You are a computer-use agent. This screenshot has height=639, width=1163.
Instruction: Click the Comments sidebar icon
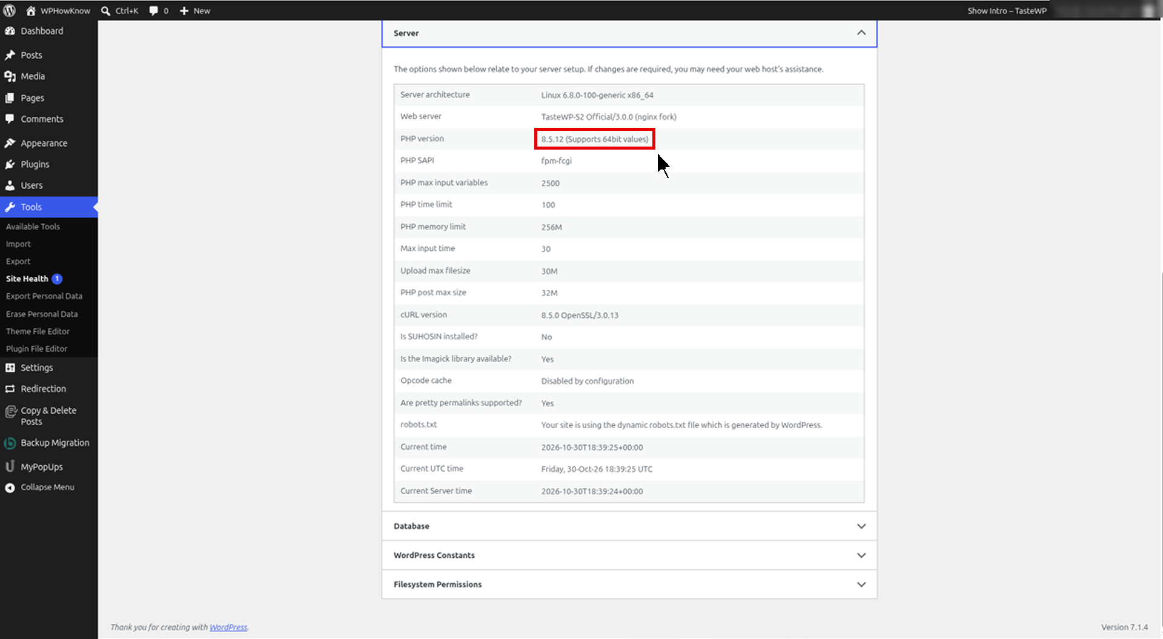coord(10,119)
